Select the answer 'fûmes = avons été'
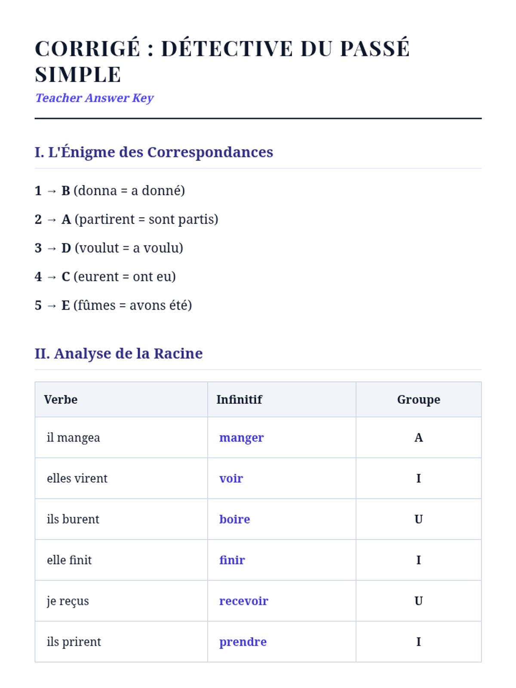 (x=114, y=305)
